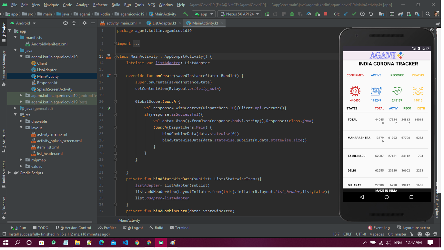Open the Analyze menu
This screenshot has width=444, height=250.
[83, 5]
